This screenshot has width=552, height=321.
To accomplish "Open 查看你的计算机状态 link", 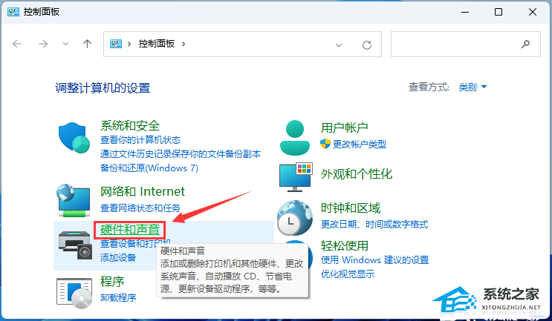I will [x=140, y=140].
